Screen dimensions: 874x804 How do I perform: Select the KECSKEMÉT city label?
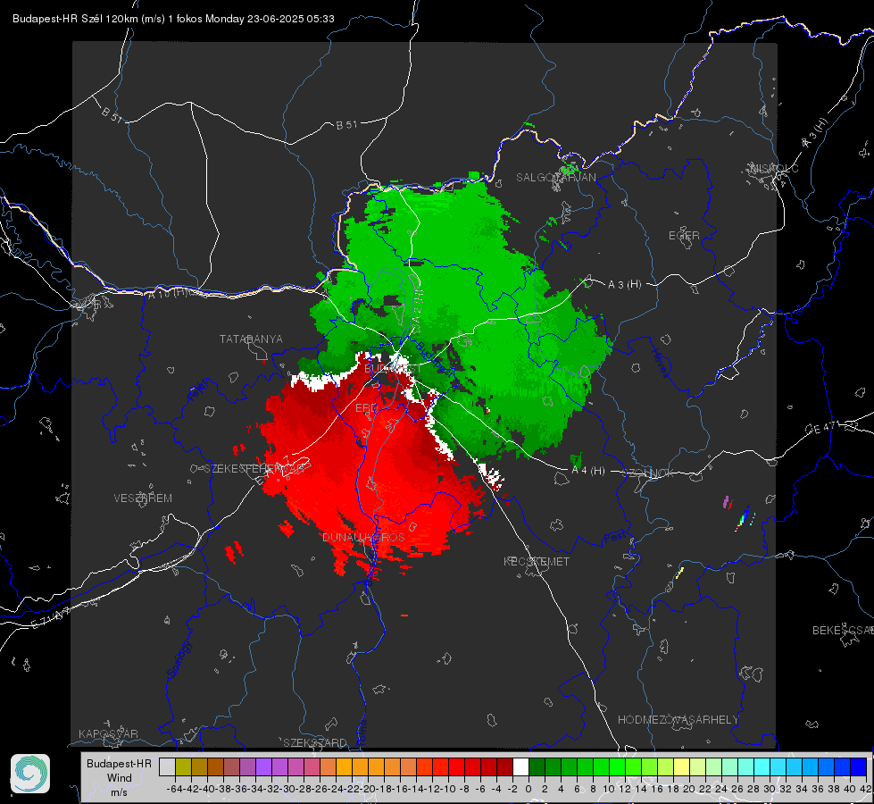coord(537,561)
